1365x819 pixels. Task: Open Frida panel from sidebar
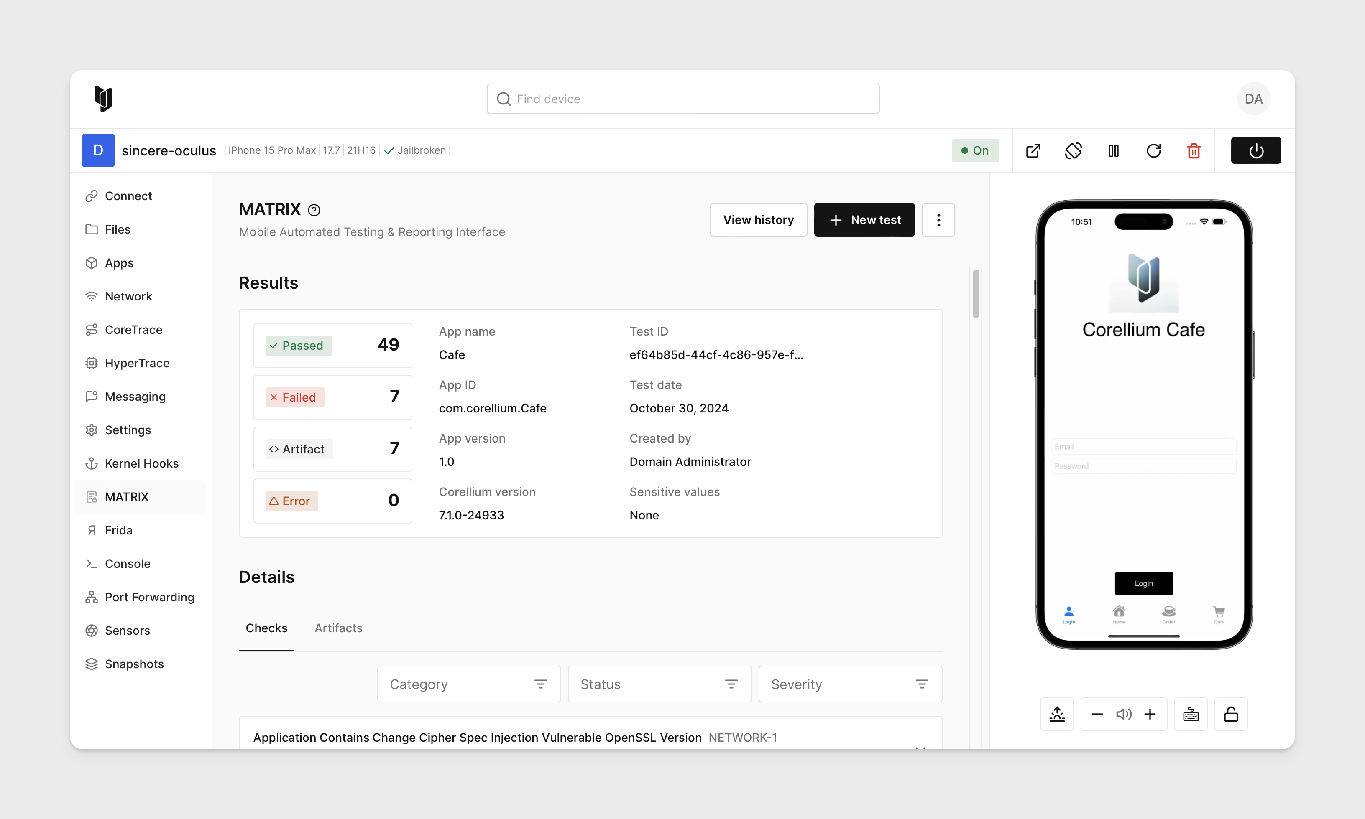click(x=117, y=530)
